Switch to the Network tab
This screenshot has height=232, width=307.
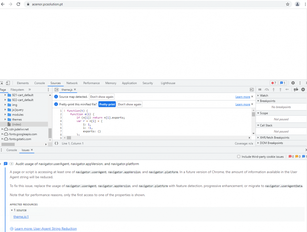click(x=72, y=83)
